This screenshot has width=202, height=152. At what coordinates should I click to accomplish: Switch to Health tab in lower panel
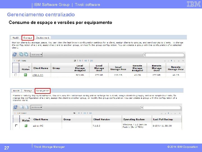tap(16, 91)
